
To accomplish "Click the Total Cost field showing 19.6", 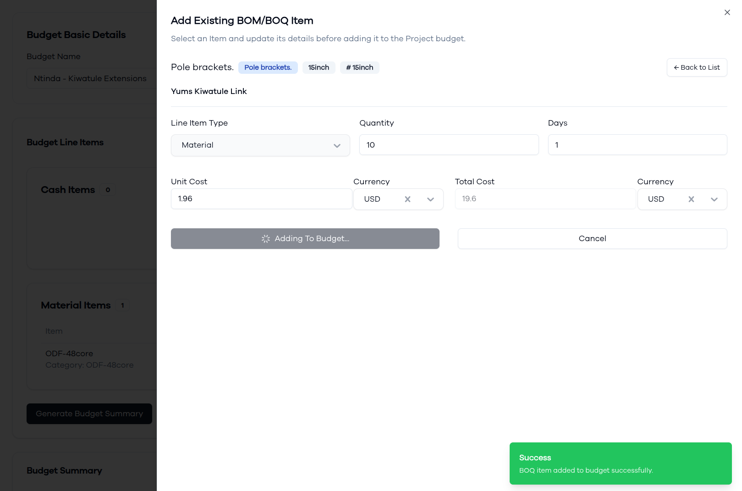I will coord(545,199).
